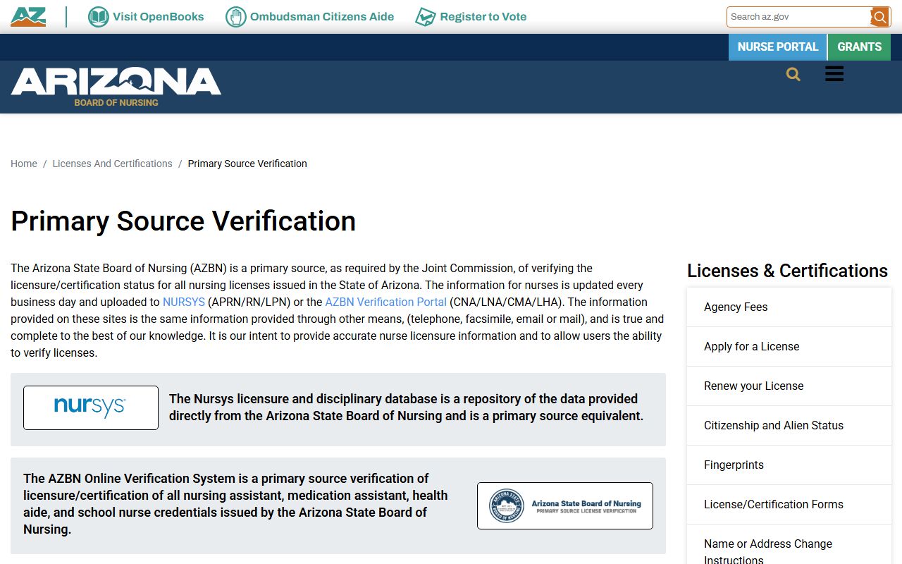
Task: Open Ombudsman Citizens Aide link
Action: tap(322, 17)
